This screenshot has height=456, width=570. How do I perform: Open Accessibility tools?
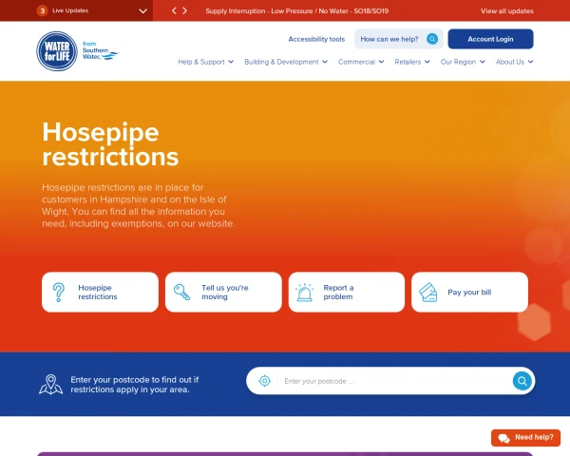pos(316,39)
